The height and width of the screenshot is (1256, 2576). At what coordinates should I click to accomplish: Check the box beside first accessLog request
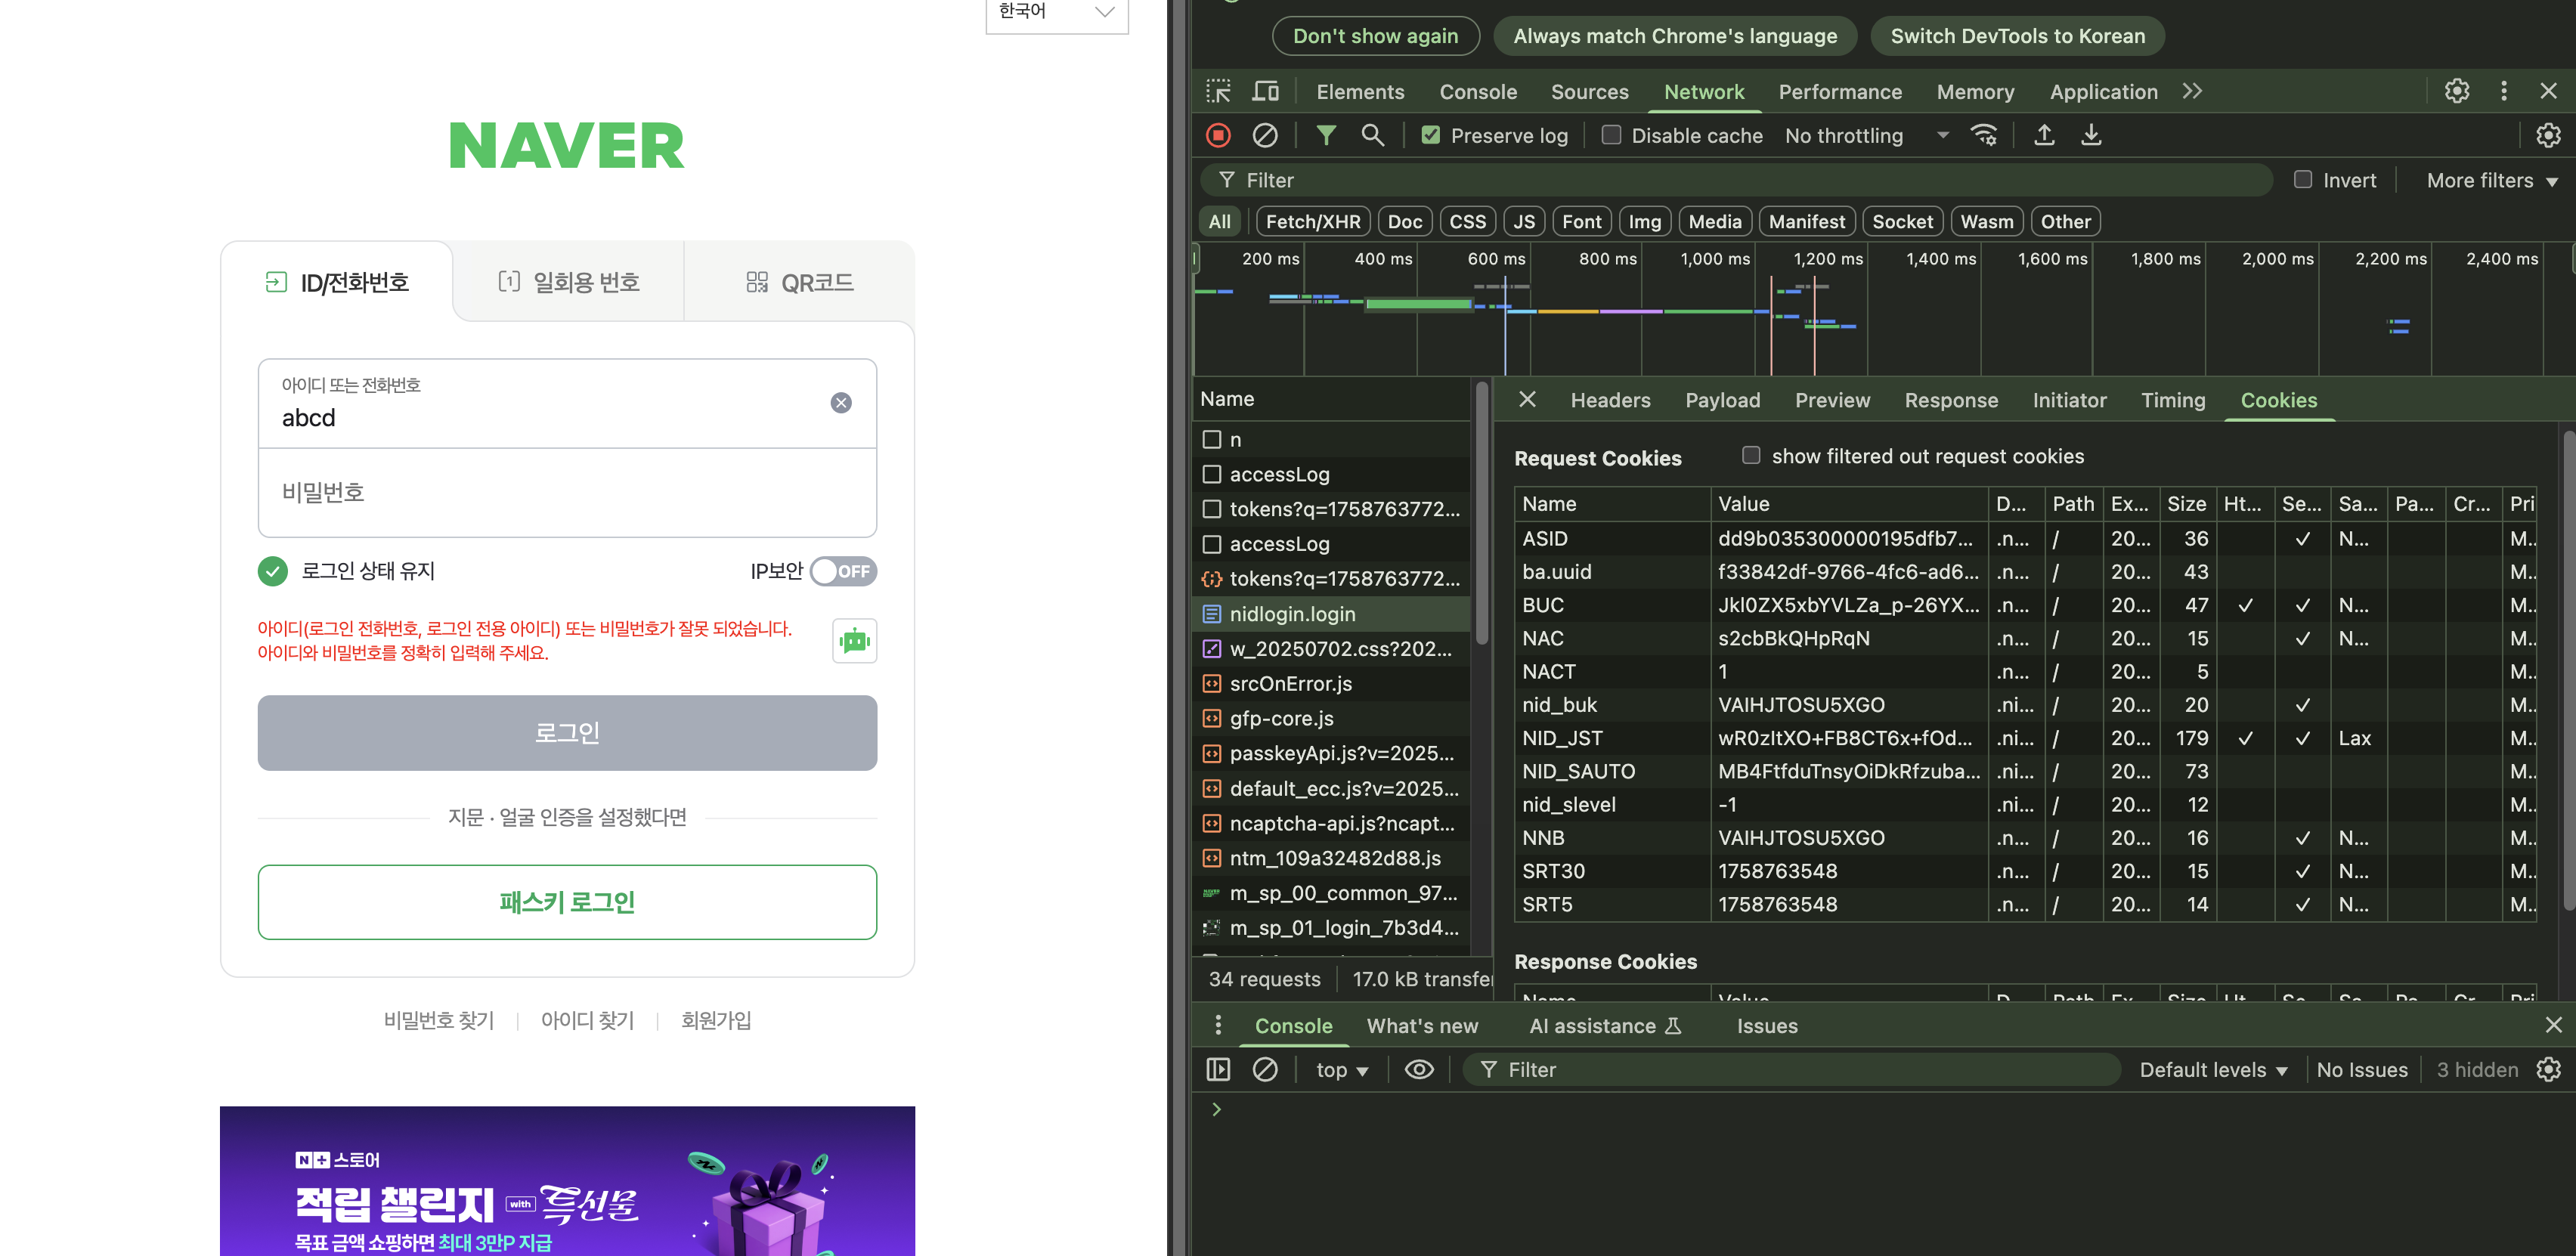click(x=1212, y=474)
